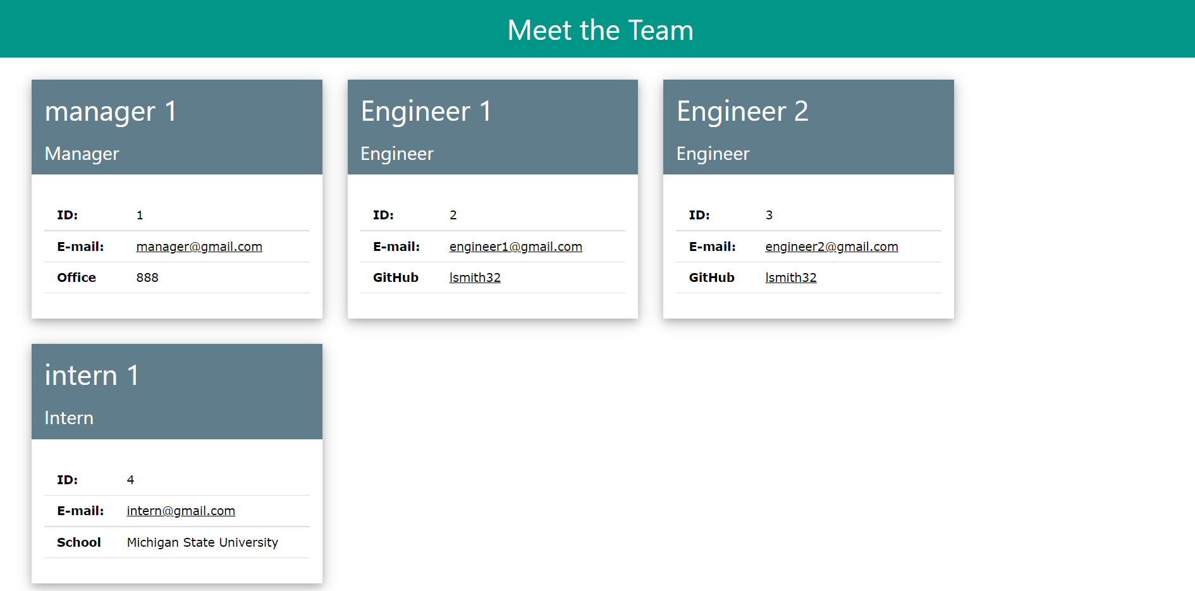Click the Engineer 1 card title
Image resolution: width=1195 pixels, height=591 pixels.
coord(427,111)
